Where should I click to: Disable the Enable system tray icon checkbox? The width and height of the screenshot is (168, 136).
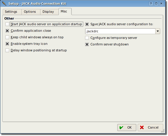7,44
